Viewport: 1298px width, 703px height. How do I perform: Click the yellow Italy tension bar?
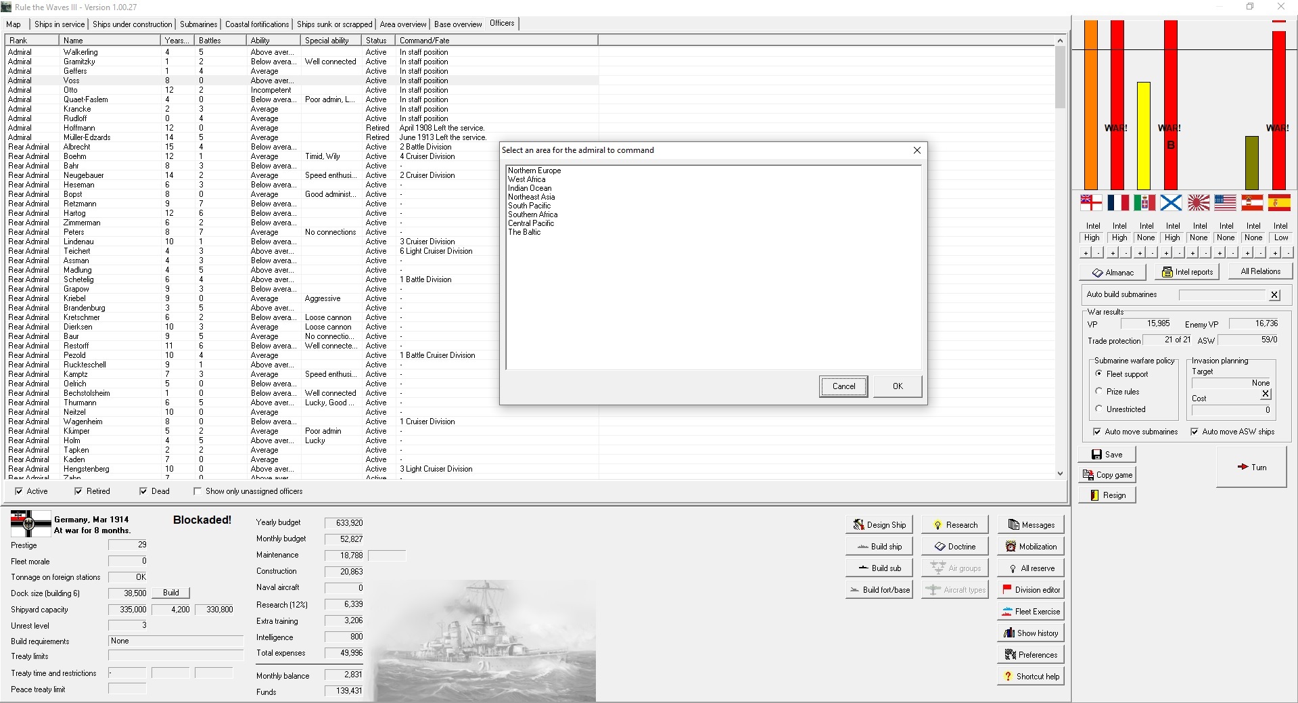coord(1144,135)
